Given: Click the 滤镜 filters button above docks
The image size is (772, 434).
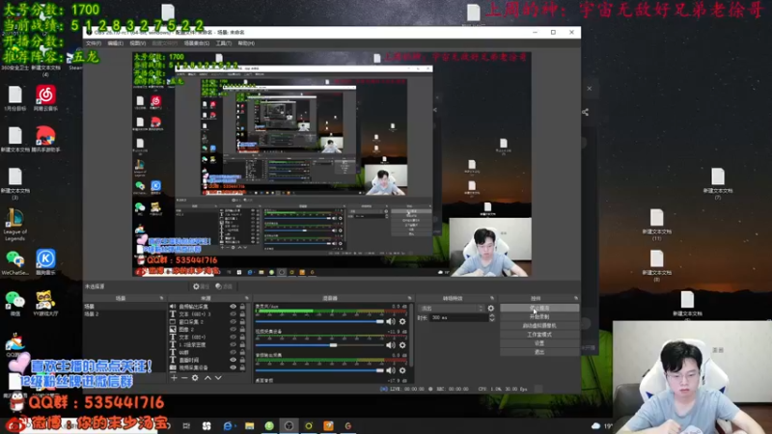Looking at the screenshot, I should pos(224,286).
